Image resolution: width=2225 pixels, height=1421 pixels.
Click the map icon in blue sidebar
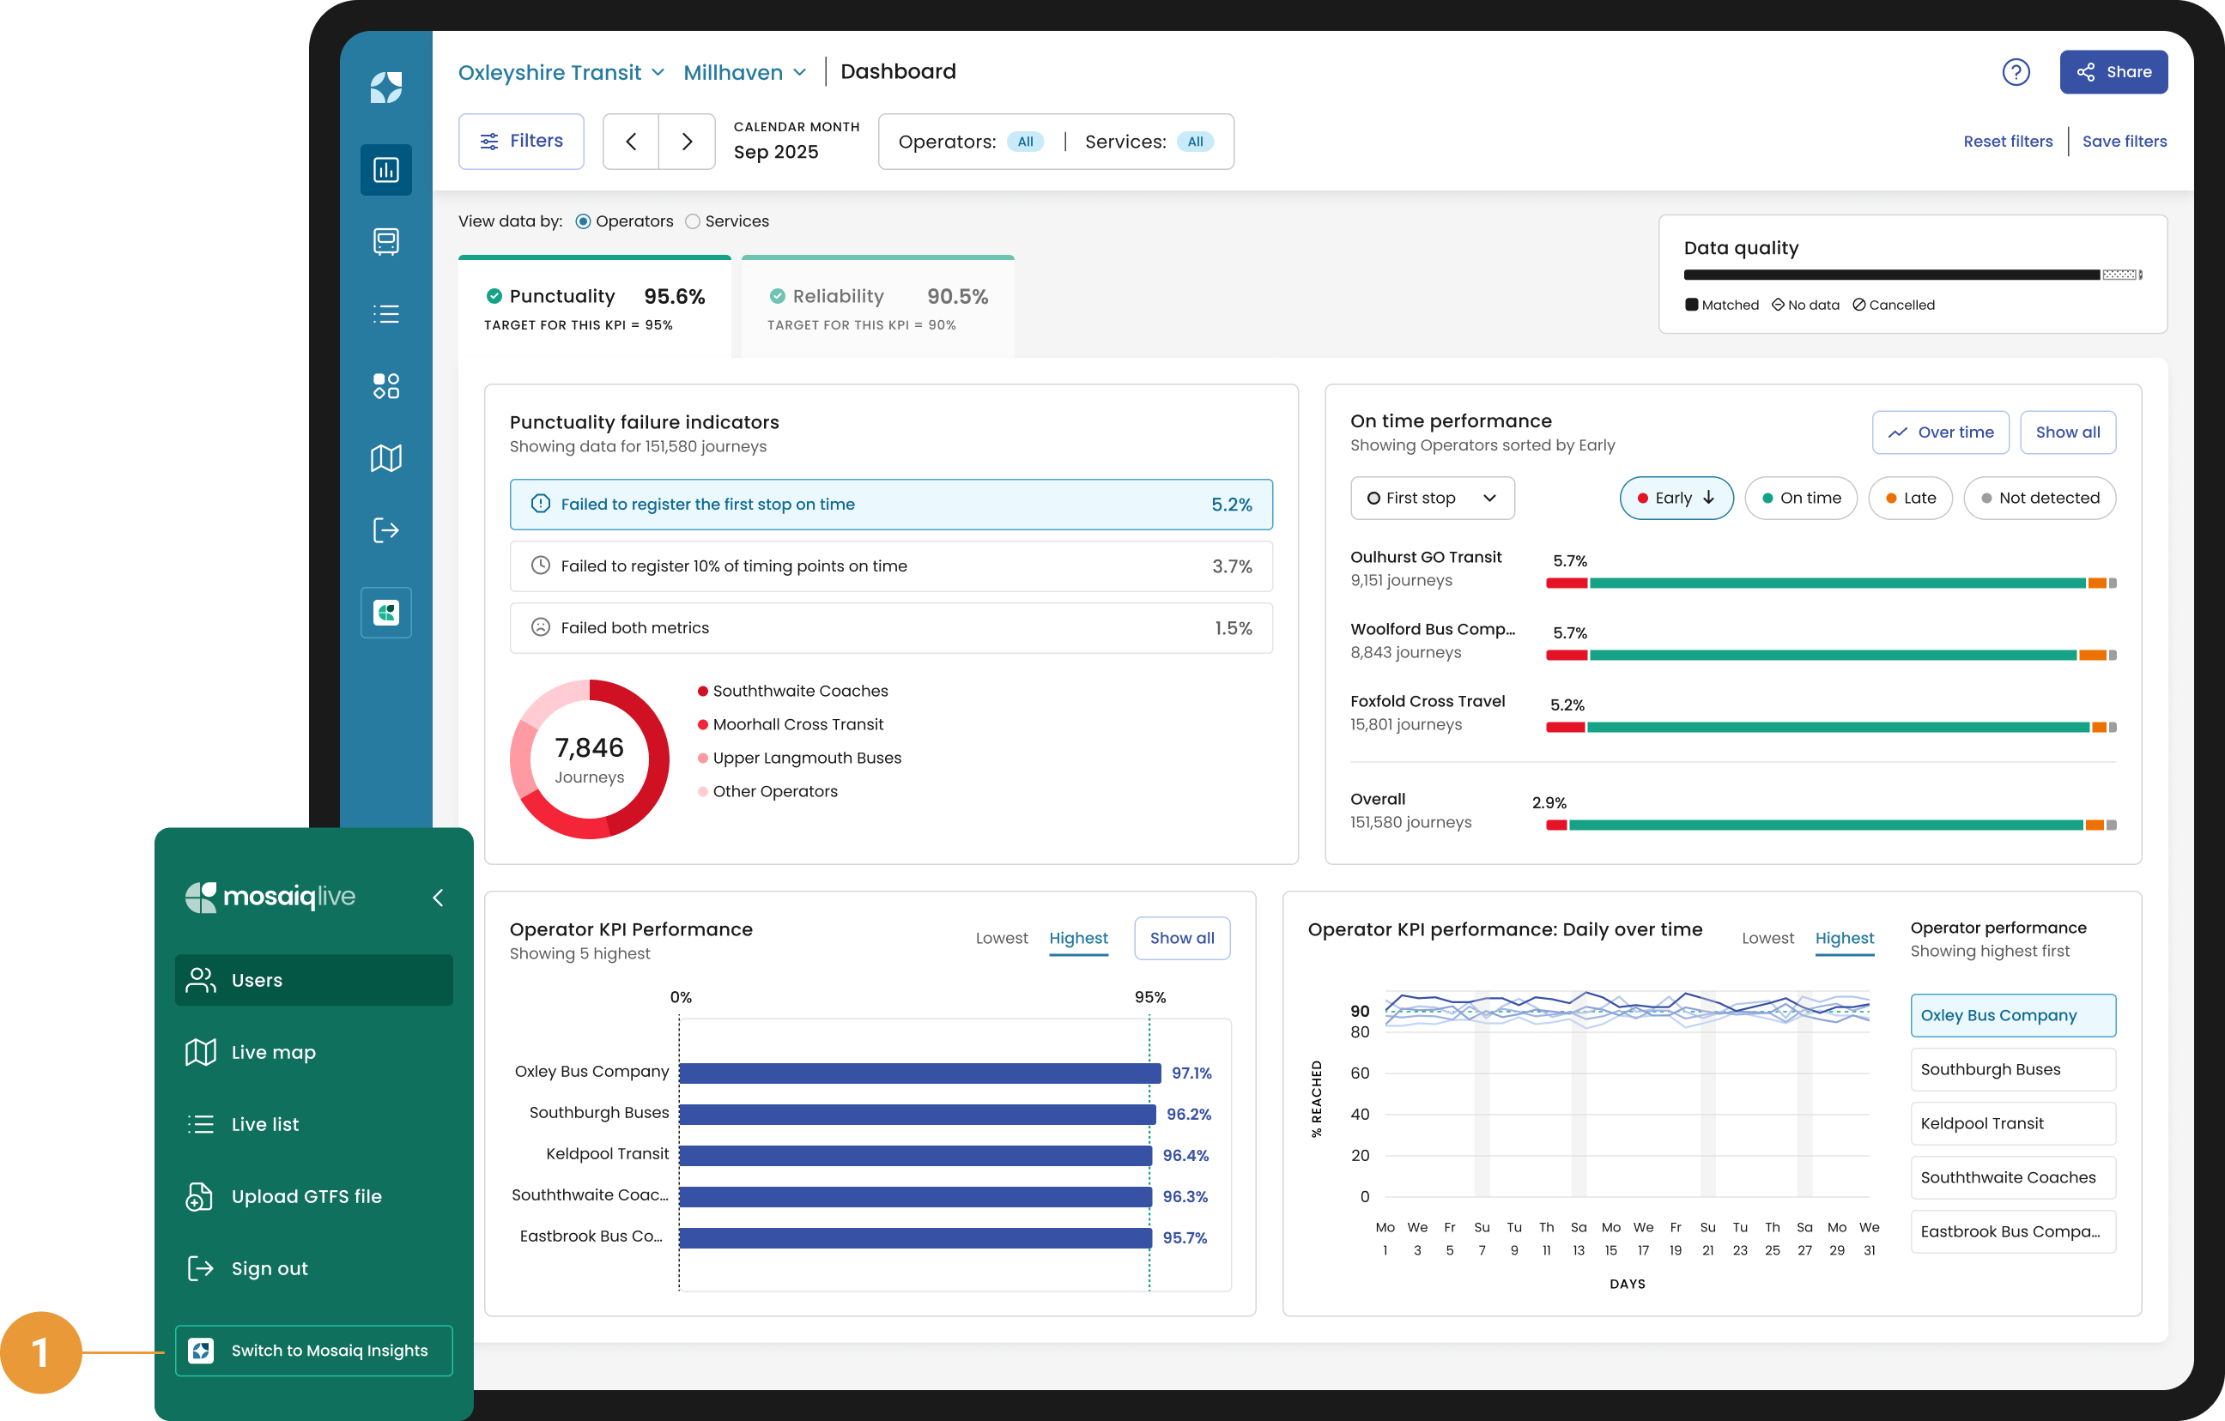[x=385, y=458]
